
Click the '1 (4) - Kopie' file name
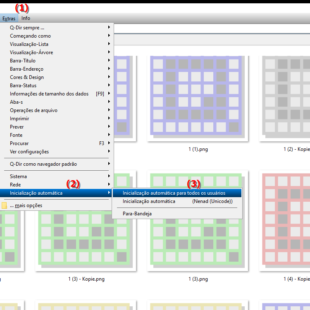pos(297,279)
